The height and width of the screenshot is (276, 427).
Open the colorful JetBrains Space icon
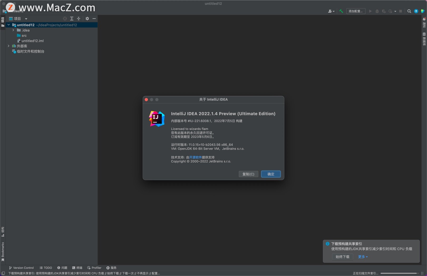[423, 11]
